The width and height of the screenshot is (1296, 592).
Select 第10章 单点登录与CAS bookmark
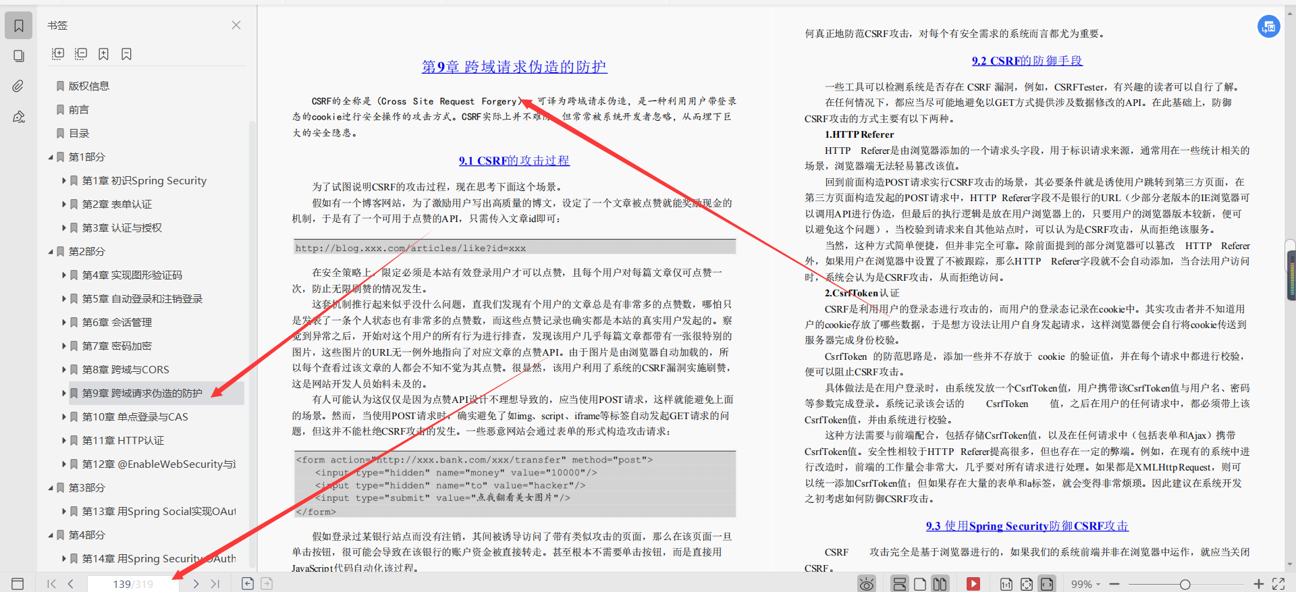pyautogui.click(x=135, y=416)
